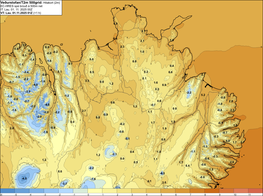
Task: Click the 'IT: Lau. 01. 11. 2025 00Z' line
Action: pos(17,9)
